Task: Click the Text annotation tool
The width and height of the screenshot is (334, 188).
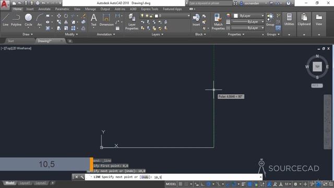Action: click(x=94, y=20)
